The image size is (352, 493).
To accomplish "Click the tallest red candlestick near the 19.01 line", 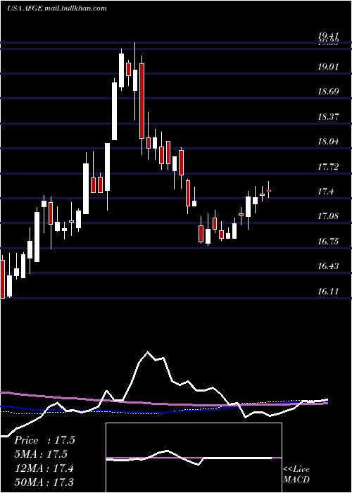I will point(142,101).
